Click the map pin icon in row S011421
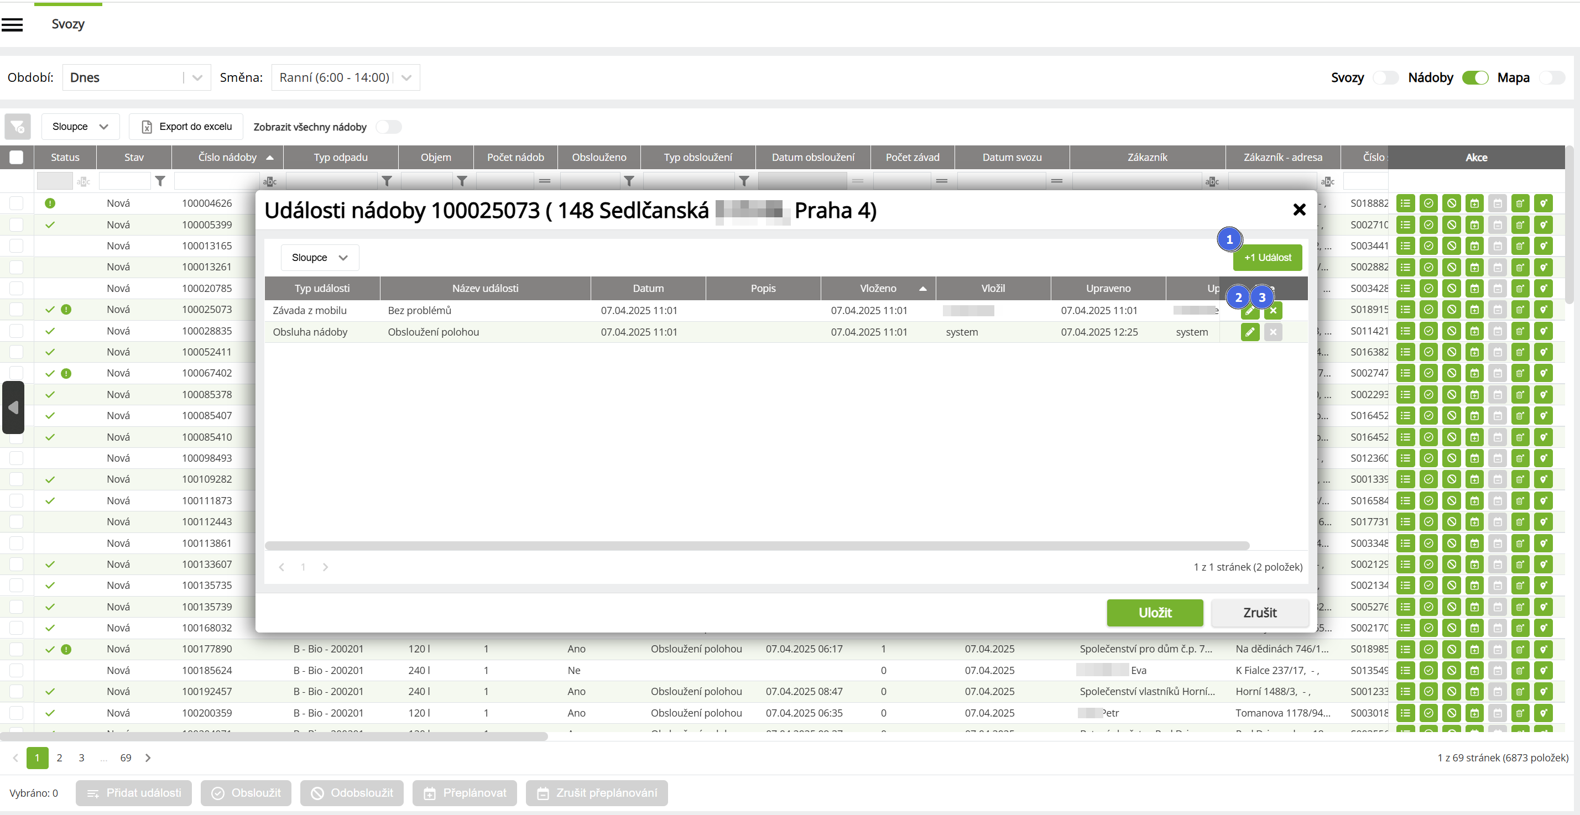This screenshot has height=815, width=1580. (1543, 331)
